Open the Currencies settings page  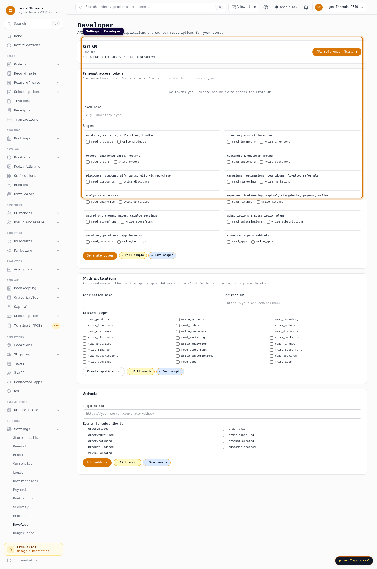[x=23, y=464]
